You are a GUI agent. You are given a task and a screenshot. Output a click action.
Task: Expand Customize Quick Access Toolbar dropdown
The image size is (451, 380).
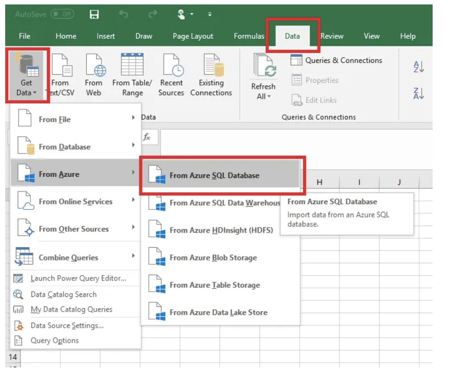click(x=210, y=14)
